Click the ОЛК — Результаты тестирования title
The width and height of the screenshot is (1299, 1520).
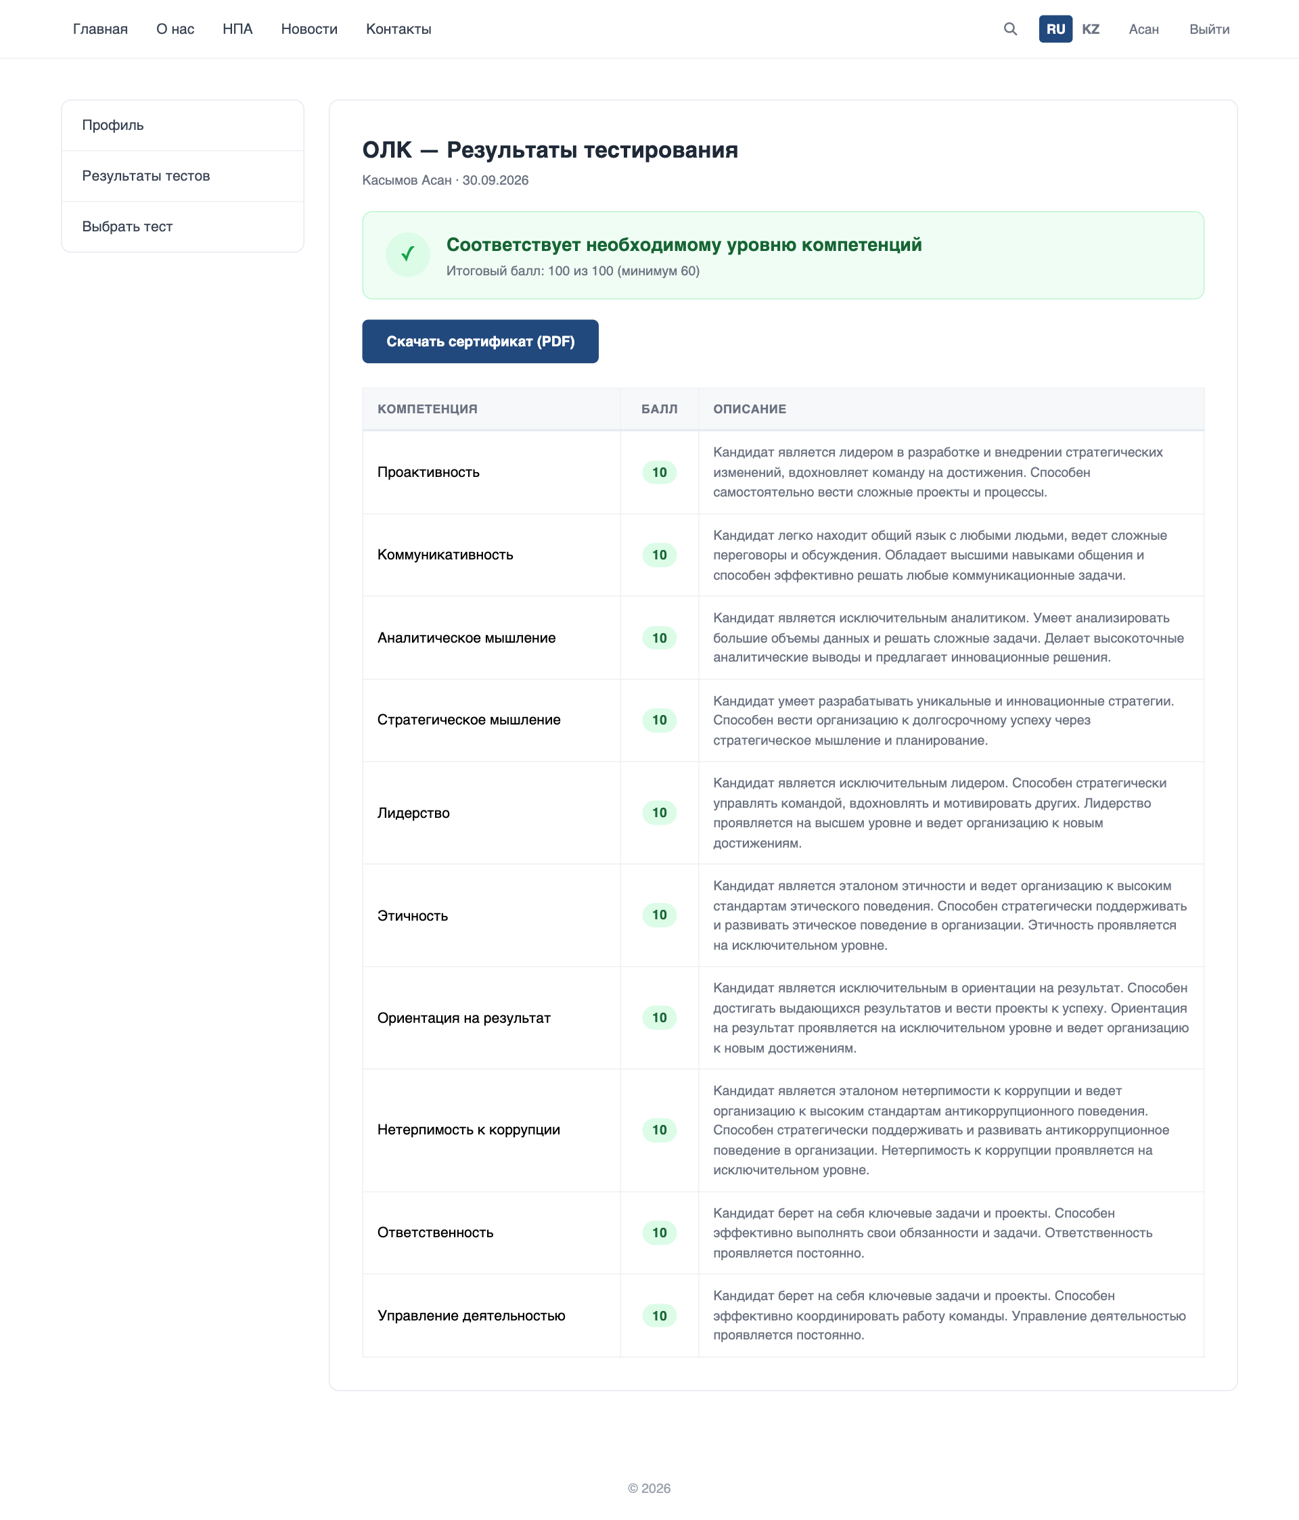pos(549,149)
